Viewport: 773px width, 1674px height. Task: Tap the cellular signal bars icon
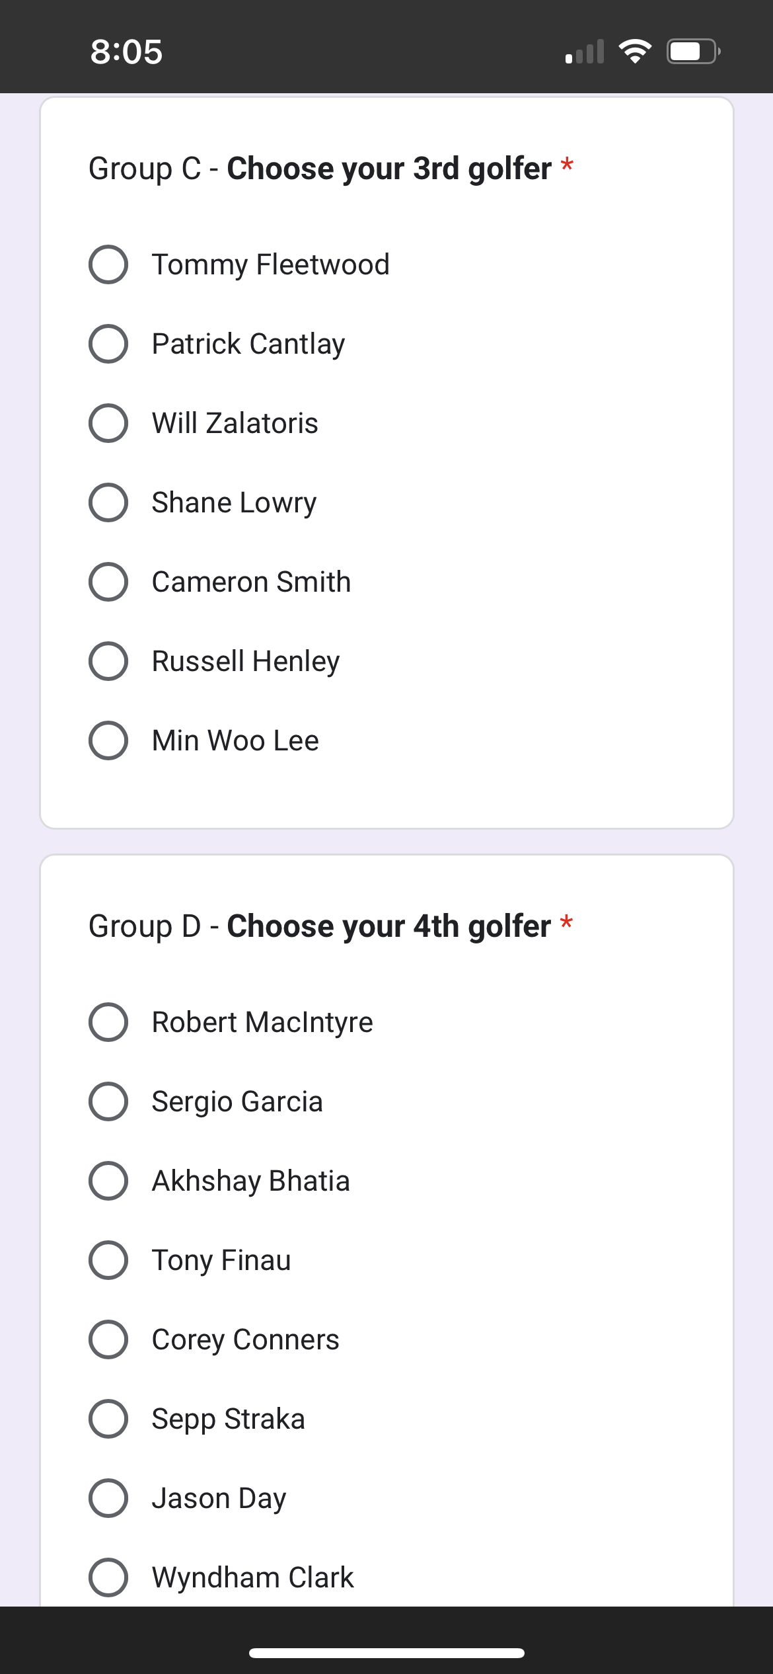tap(585, 52)
